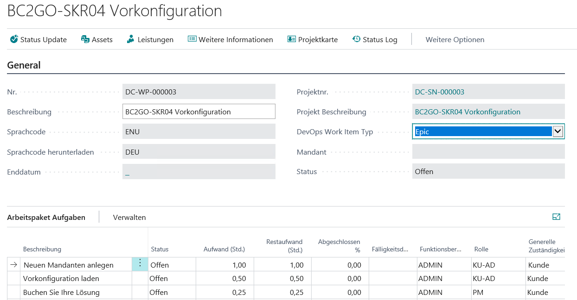Image resolution: width=577 pixels, height=300 pixels.
Task: Click Sprachcode herunterladen field DEU
Action: 199,152
